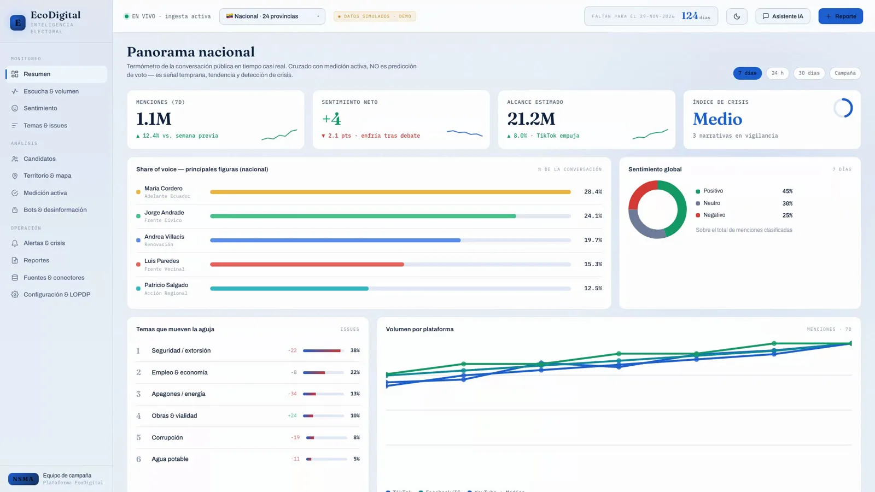Toggle dark mode with the moon button
The width and height of the screenshot is (875, 492).
[737, 16]
